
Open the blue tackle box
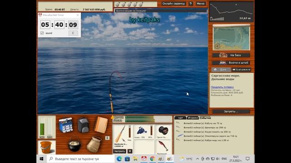[65, 125]
